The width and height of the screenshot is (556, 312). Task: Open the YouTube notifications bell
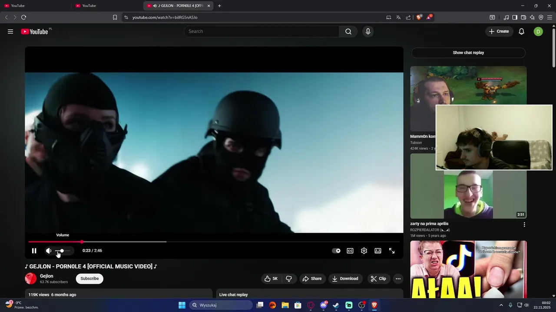coord(522,31)
